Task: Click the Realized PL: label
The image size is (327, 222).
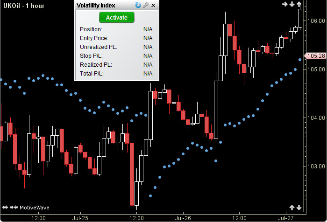Action: click(96, 65)
